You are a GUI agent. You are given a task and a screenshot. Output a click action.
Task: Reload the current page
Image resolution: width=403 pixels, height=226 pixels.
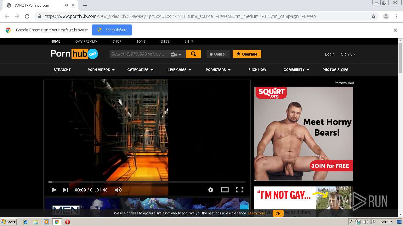tap(27, 16)
